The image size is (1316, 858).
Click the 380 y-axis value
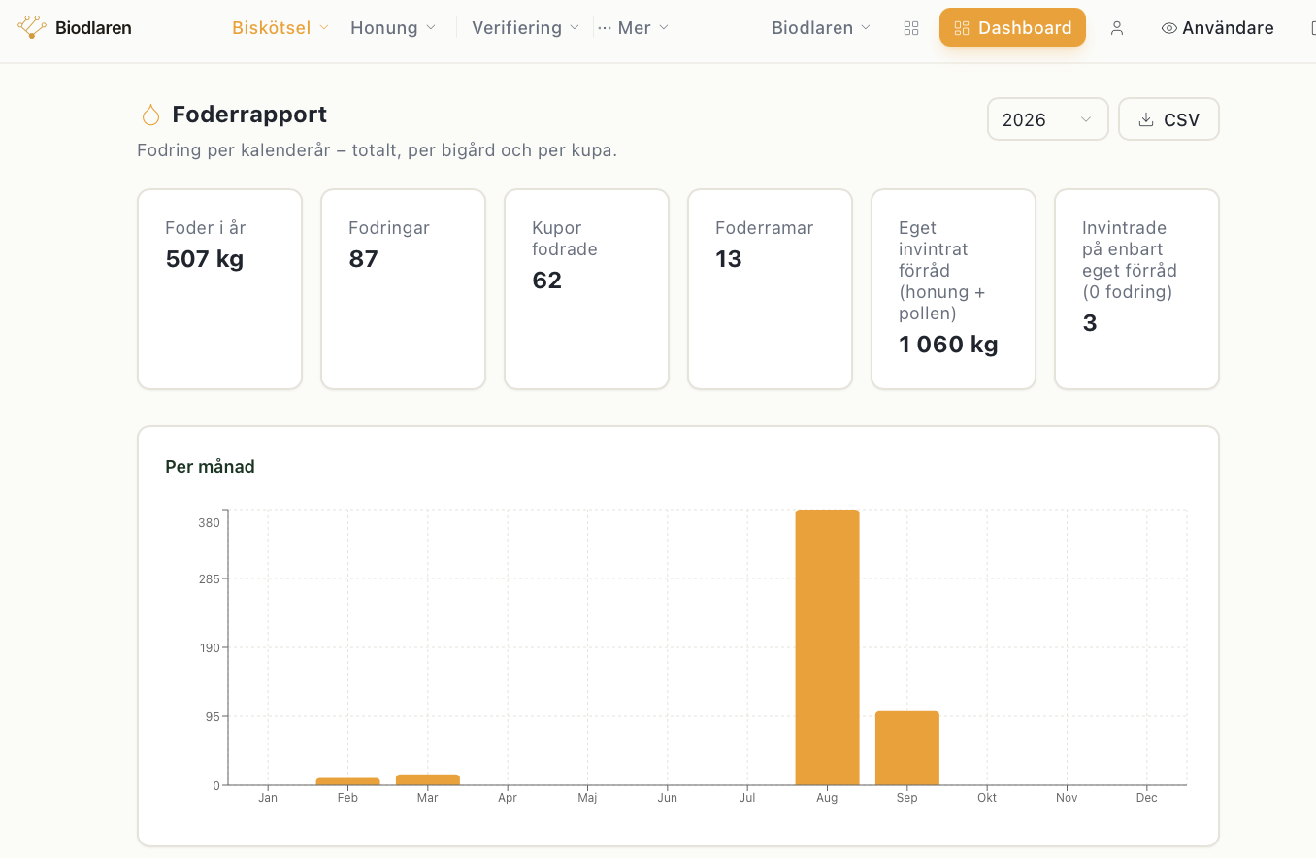click(209, 523)
